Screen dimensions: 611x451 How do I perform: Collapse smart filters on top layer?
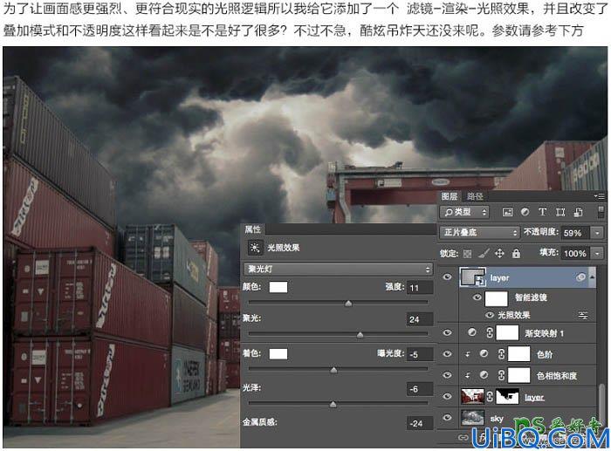point(593,277)
